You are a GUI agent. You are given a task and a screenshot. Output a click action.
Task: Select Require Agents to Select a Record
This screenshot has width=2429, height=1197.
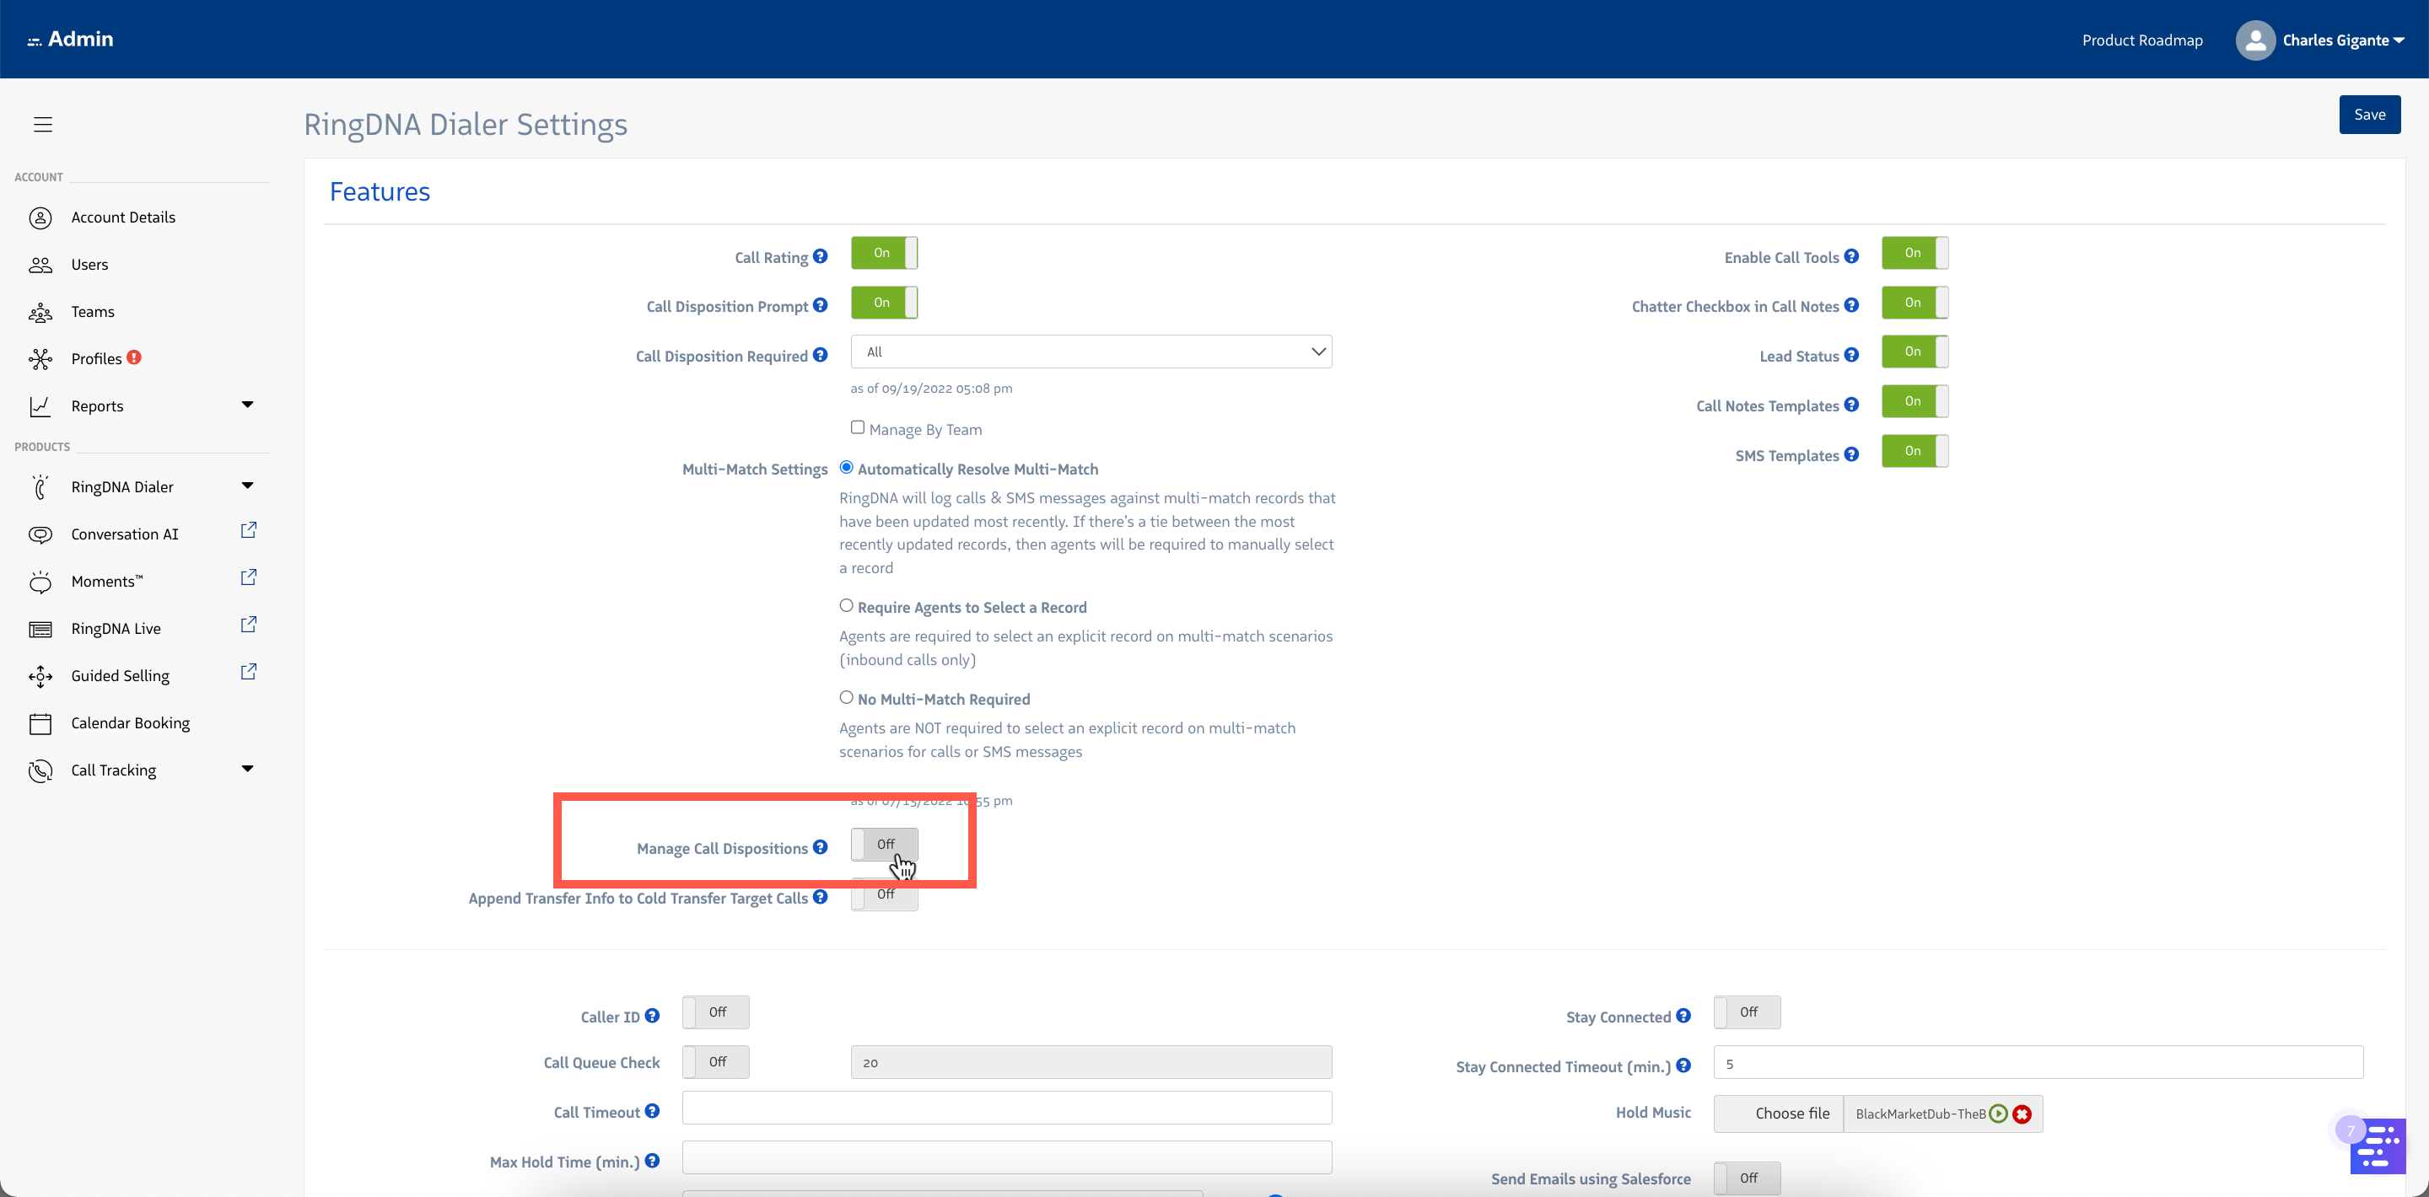pyautogui.click(x=846, y=606)
